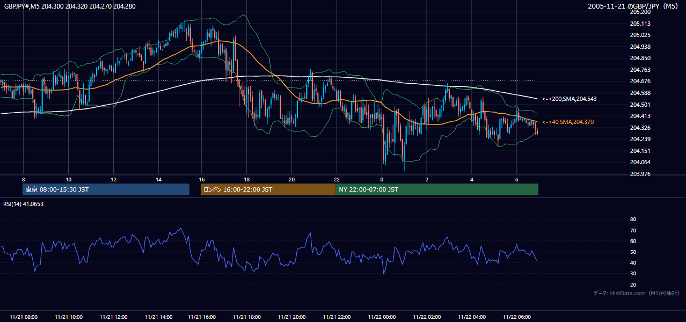
Task: Click the 204.588 price axis label
Action: (x=640, y=93)
